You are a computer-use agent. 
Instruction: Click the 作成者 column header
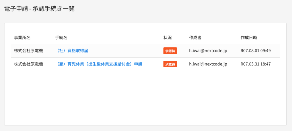pos(195,38)
